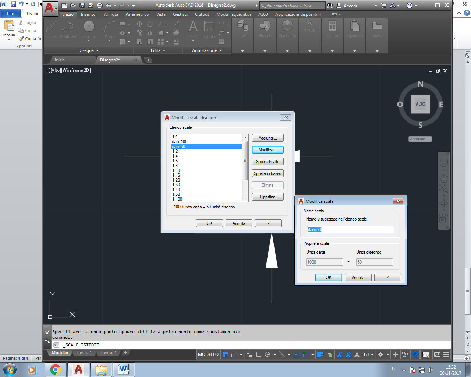
Task: Click the Open file icon in quick access toolbar
Action: (73, 6)
